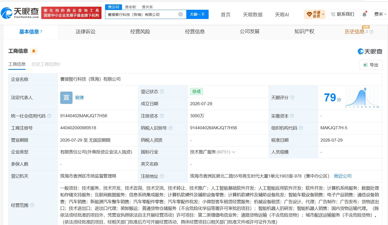The image size is (388, 225).
Task: Click help icon next to 组织机构代码
Action: [301, 128]
